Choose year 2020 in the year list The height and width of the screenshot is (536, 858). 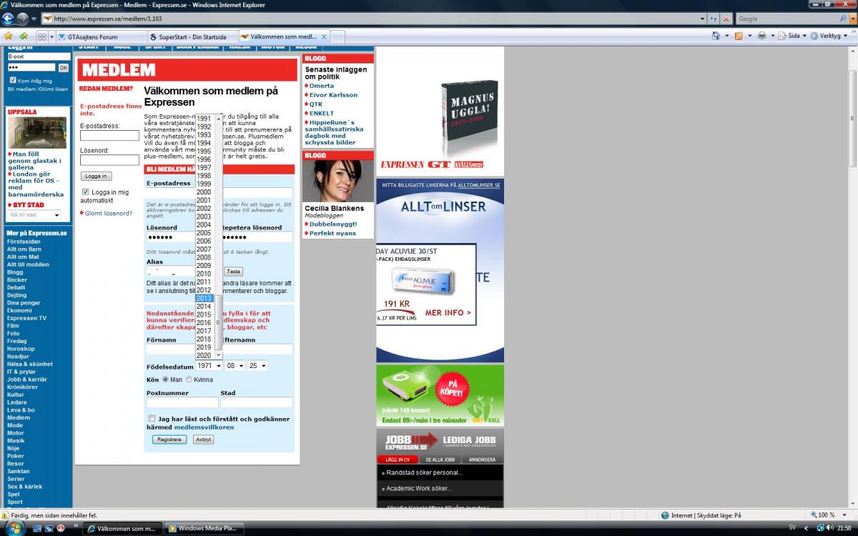pos(204,355)
